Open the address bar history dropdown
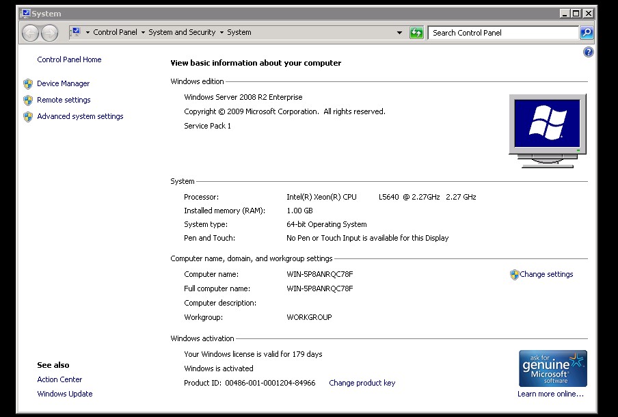618x417 pixels. tap(399, 33)
